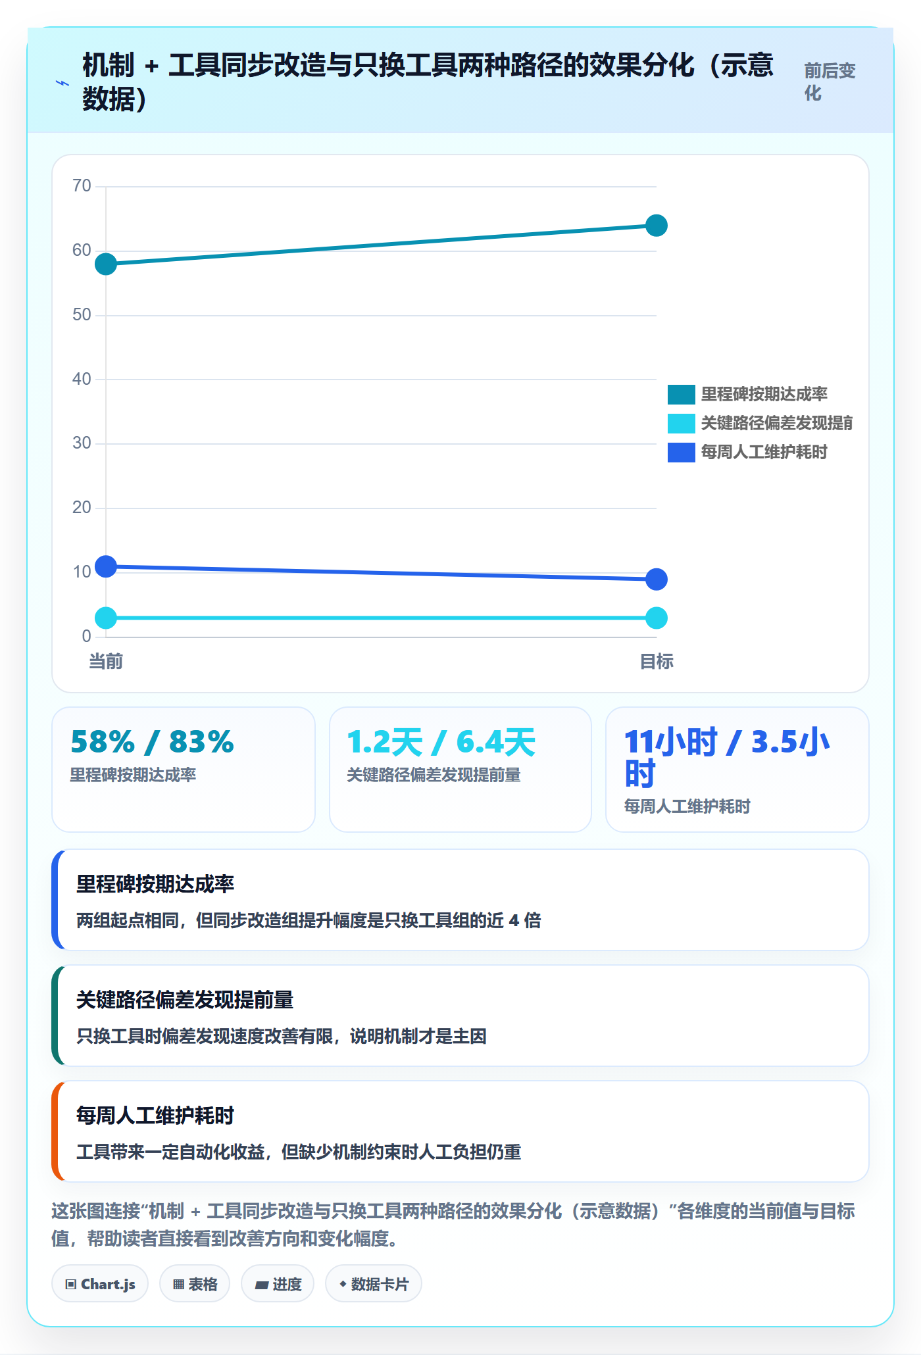Screen dimensions: 921x1355
Task: Click the cyan 关键路径 目标 data point
Action: [657, 618]
